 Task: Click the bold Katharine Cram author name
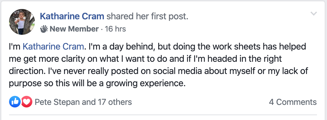72,16
